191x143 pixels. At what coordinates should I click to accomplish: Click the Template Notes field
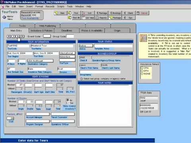pyautogui.click(x=113, y=46)
